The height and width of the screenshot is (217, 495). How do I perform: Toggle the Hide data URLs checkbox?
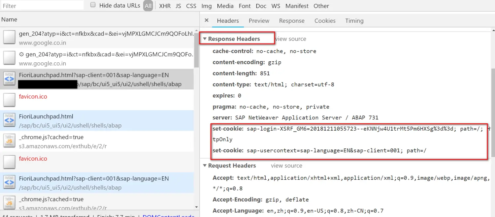coord(93,5)
